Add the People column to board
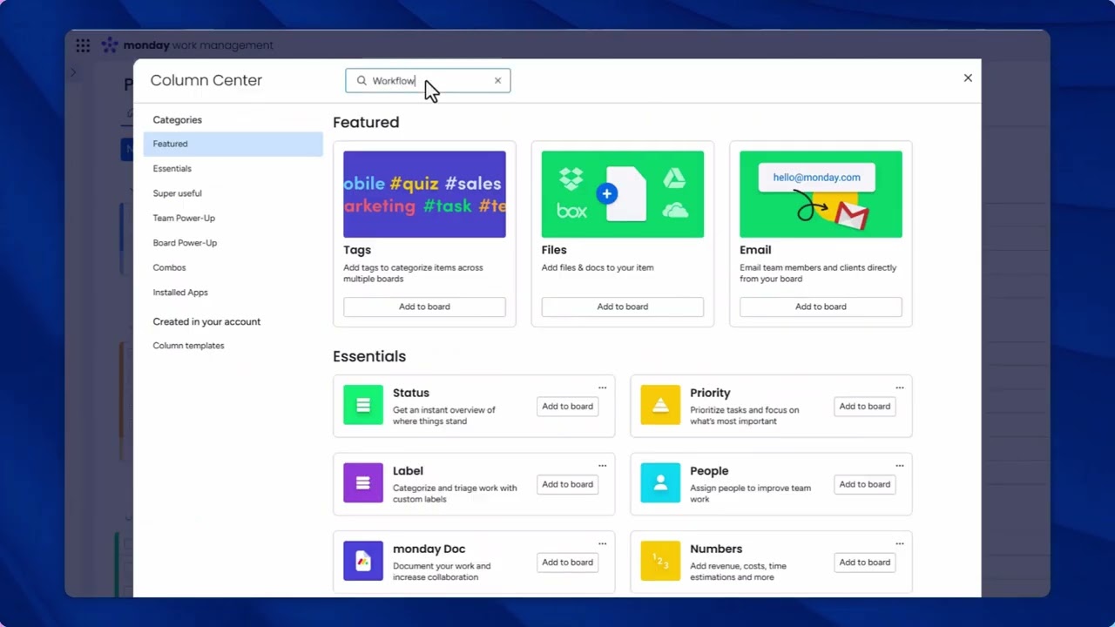 click(865, 484)
